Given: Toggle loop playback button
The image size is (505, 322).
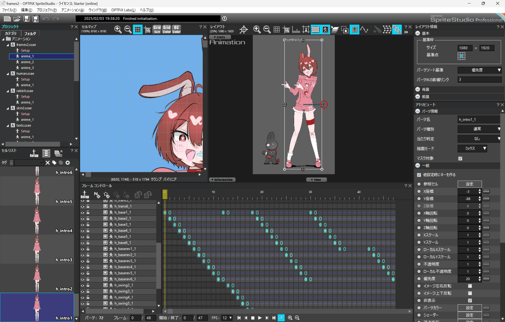Looking at the screenshot, I should (281, 318).
